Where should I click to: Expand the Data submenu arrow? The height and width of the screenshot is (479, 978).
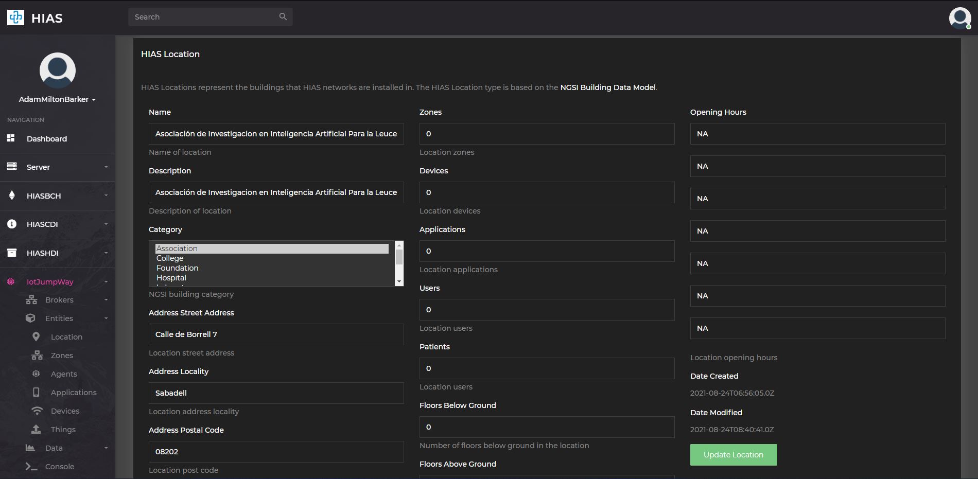point(106,448)
